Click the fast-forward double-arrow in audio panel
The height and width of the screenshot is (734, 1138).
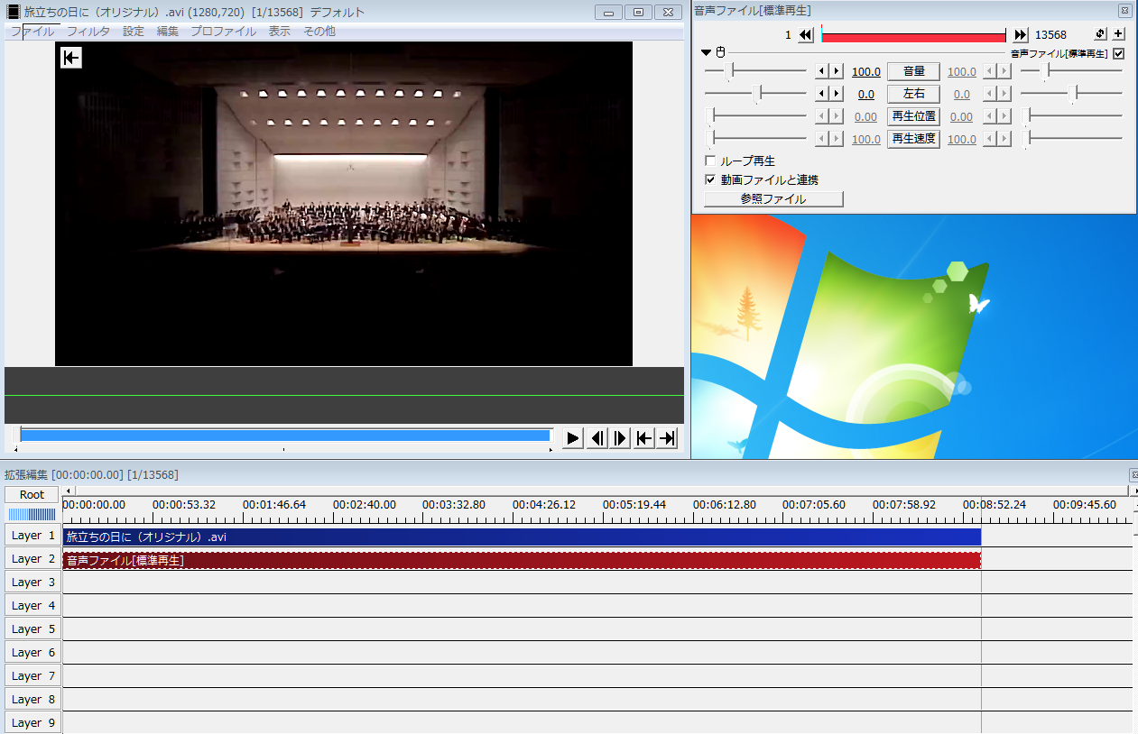pyautogui.click(x=1021, y=35)
